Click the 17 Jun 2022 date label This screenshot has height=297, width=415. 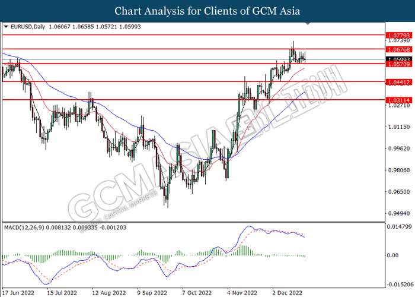[18, 293]
